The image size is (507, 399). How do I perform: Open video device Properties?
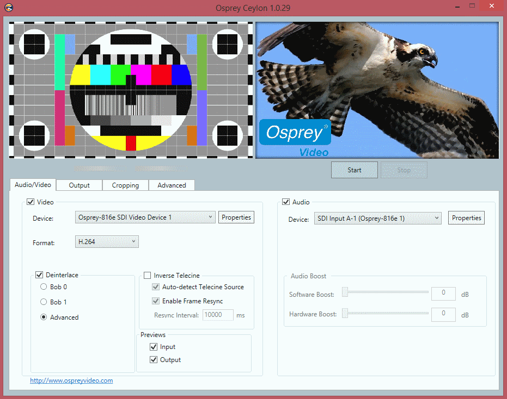236,217
